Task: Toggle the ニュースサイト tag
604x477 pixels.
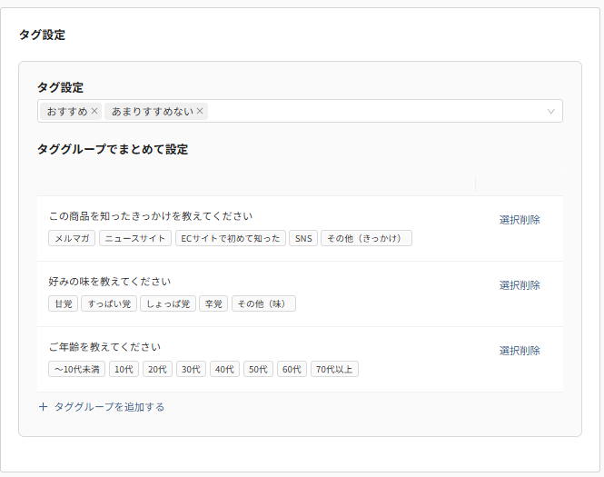Action: (x=134, y=238)
